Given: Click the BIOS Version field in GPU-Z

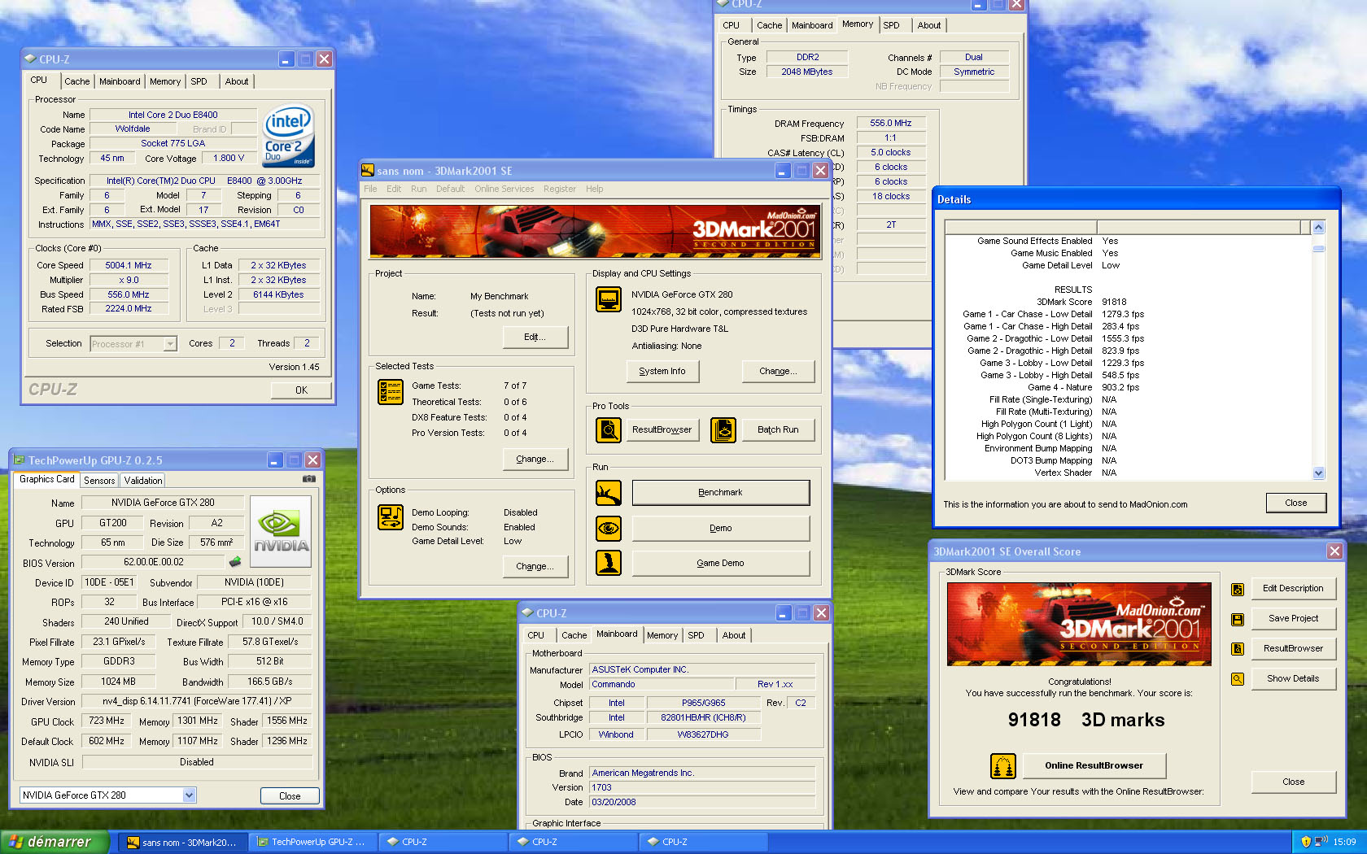Looking at the screenshot, I should 154,562.
